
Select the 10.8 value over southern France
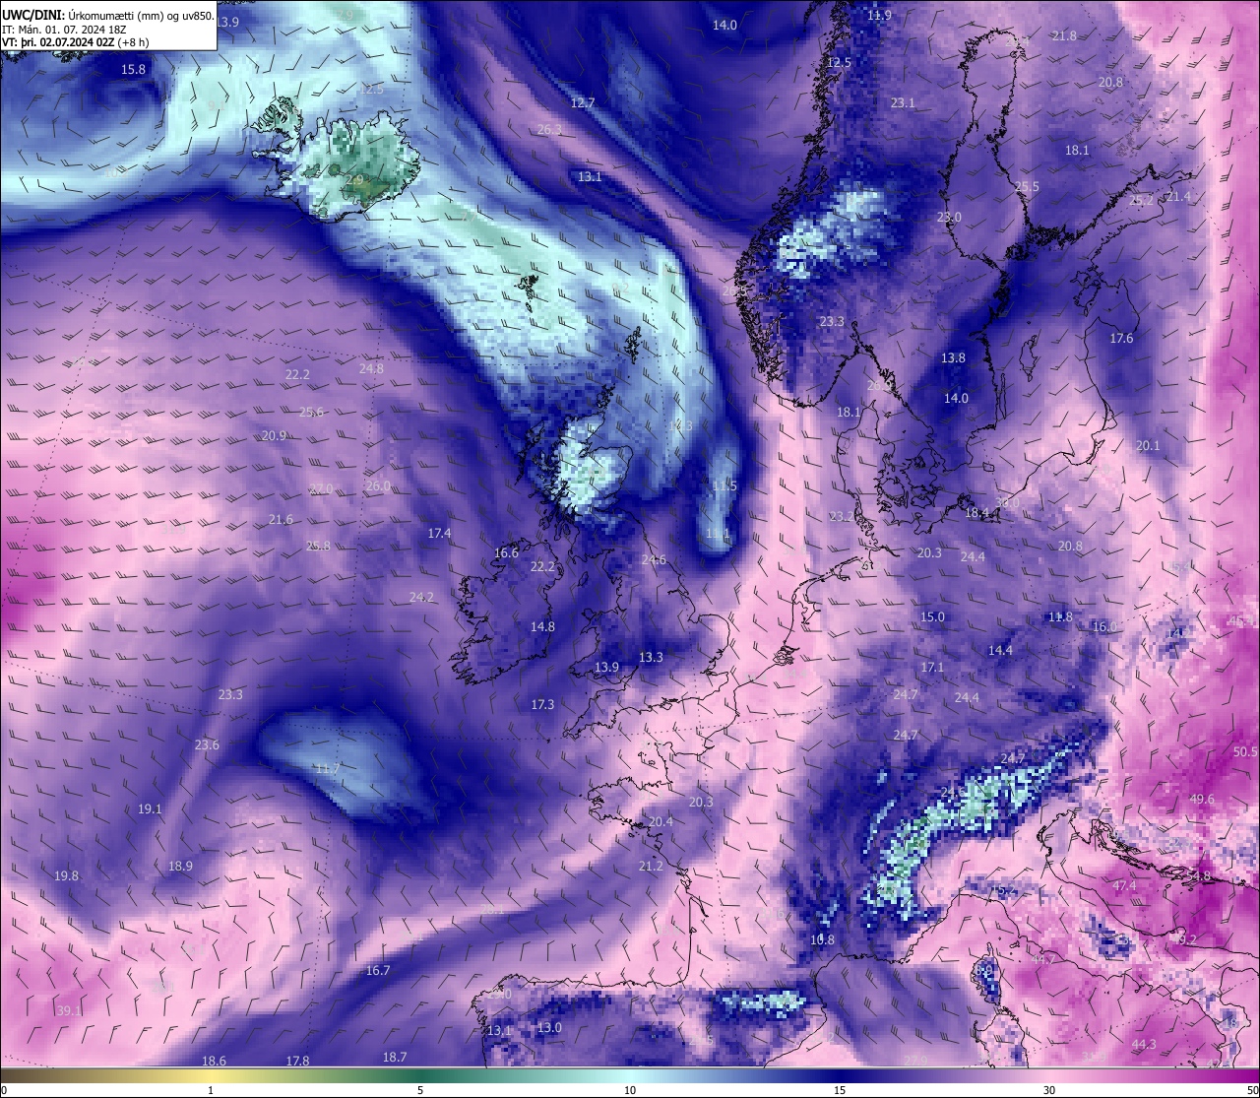[x=822, y=940]
